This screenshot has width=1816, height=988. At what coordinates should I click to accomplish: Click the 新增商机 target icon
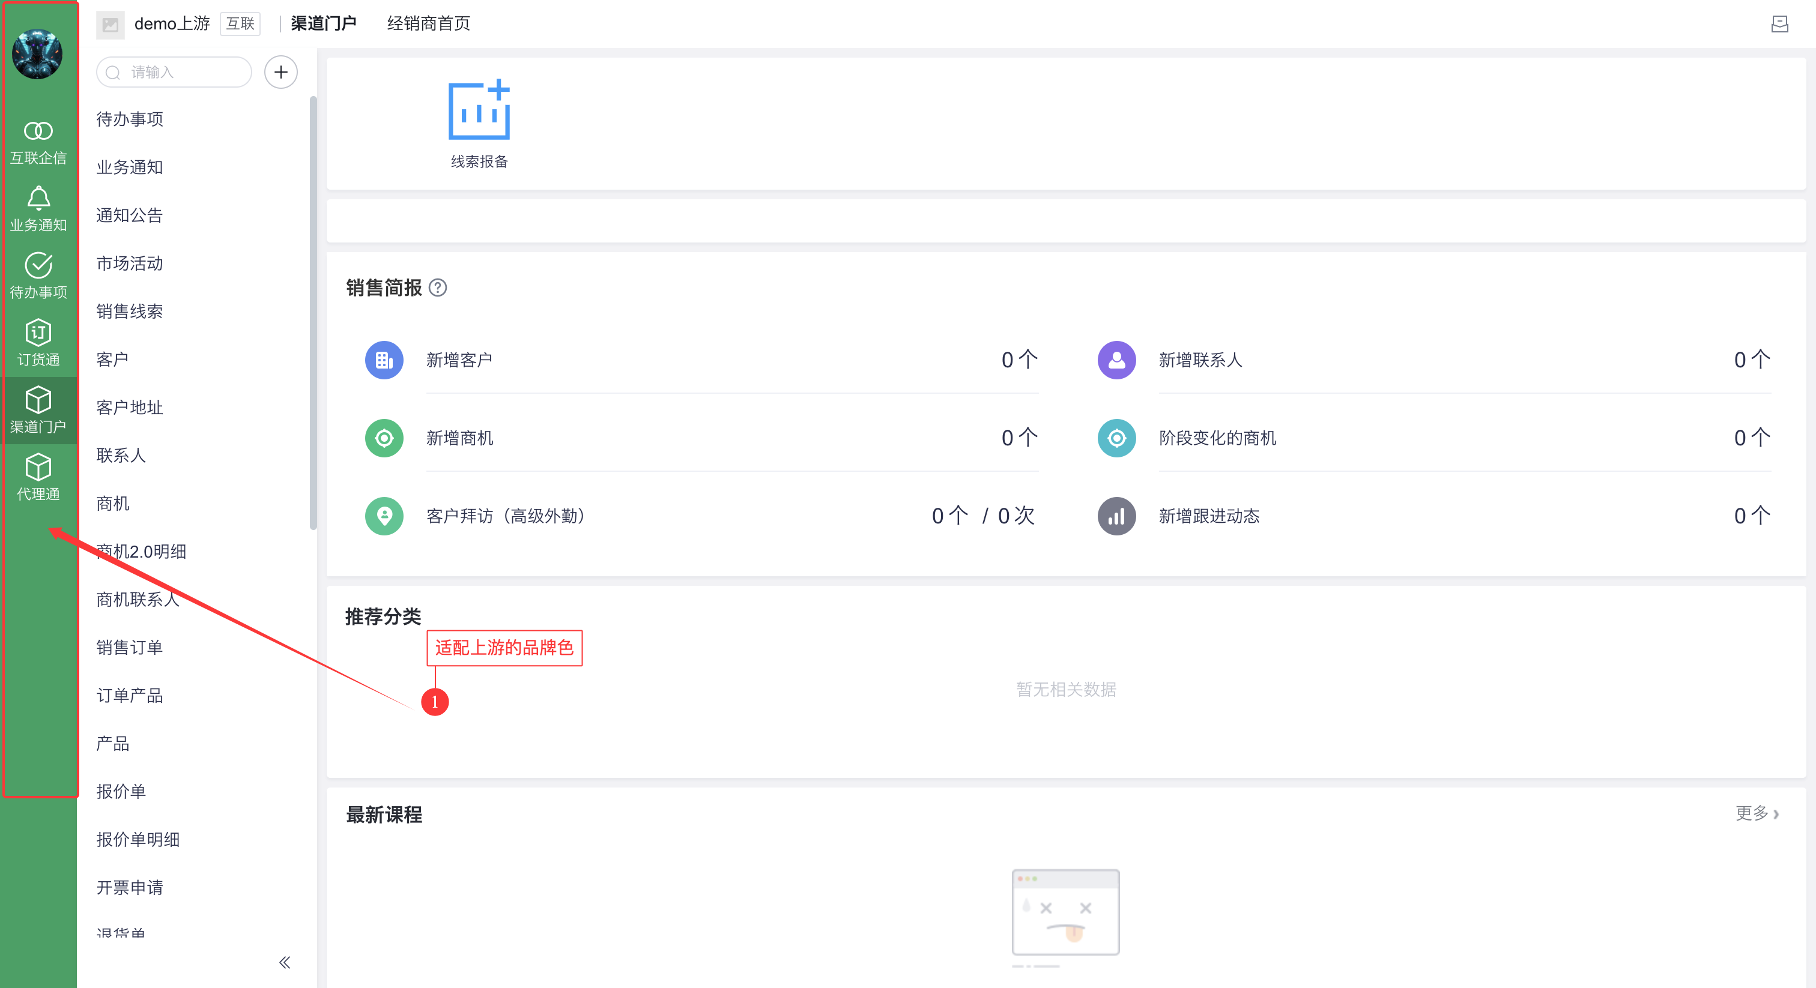coord(384,438)
